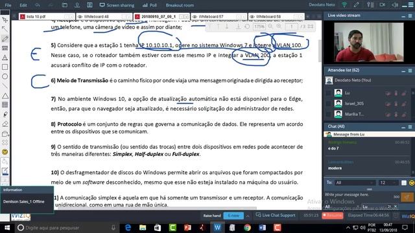The width and height of the screenshot is (415, 233).
Task: Select the highlighter marker tool
Action: 5,115
